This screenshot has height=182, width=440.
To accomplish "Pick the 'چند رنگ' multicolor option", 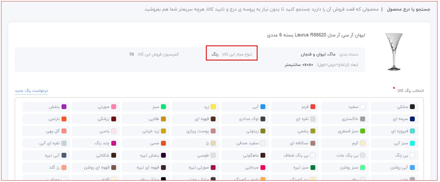I will [96, 143].
